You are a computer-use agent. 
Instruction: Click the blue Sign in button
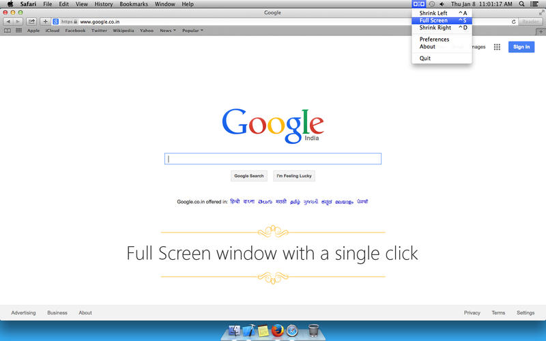click(521, 47)
